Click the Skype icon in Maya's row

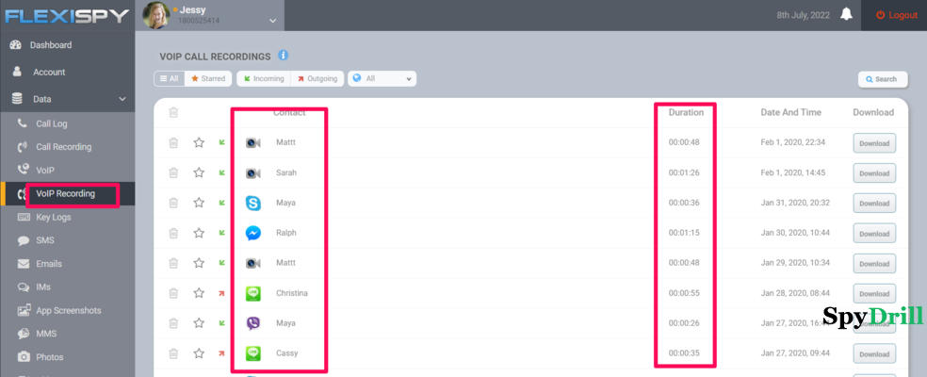(x=253, y=203)
